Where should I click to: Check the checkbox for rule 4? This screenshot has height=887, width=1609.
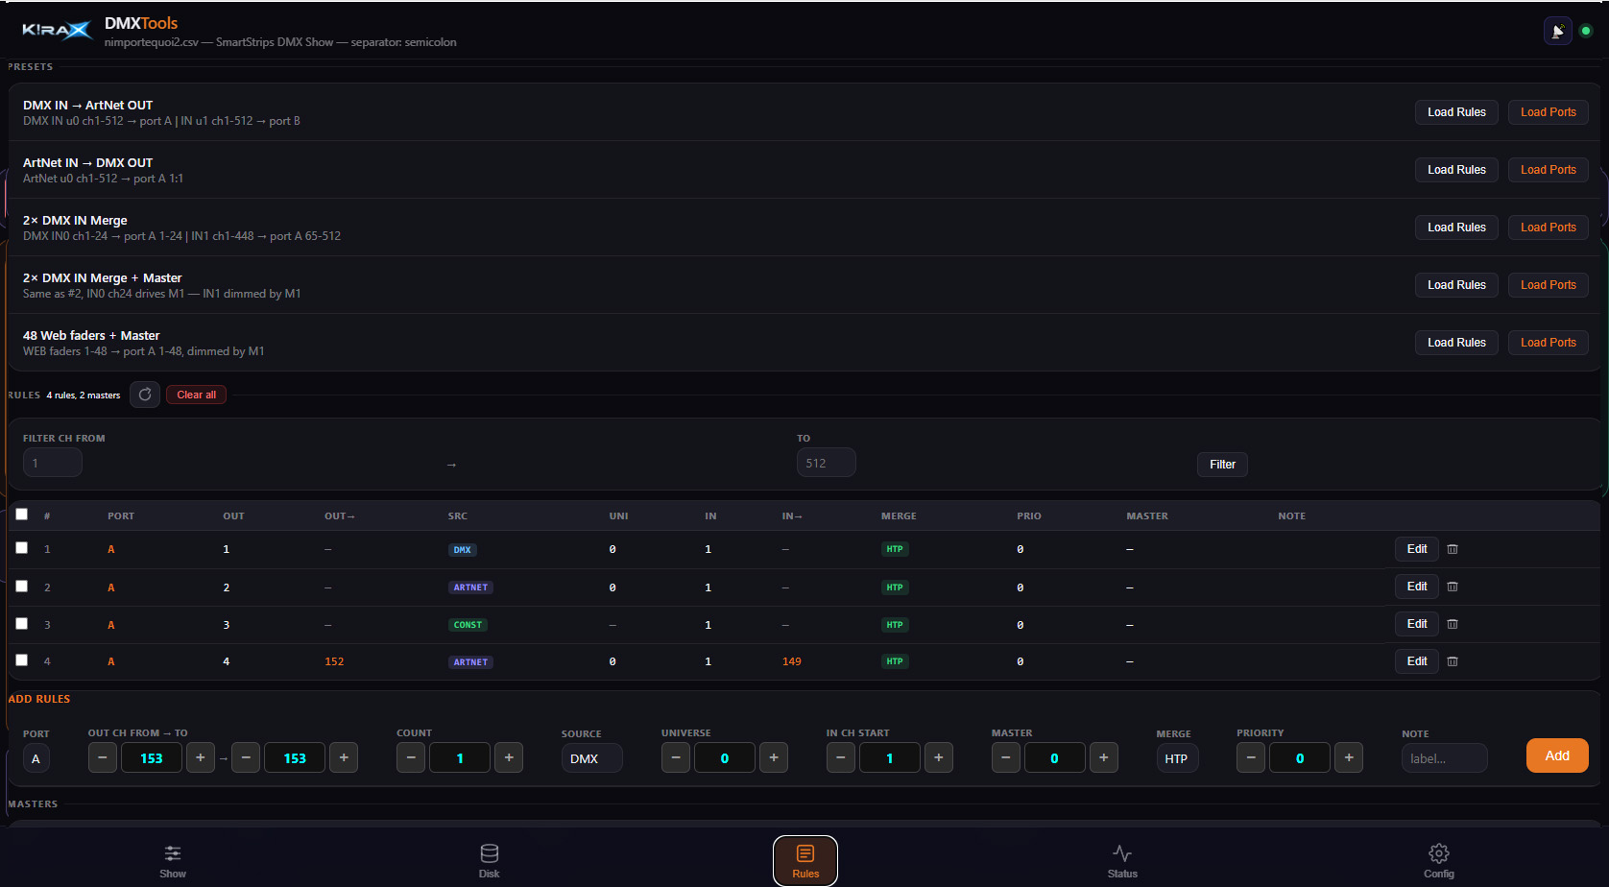tap(22, 659)
